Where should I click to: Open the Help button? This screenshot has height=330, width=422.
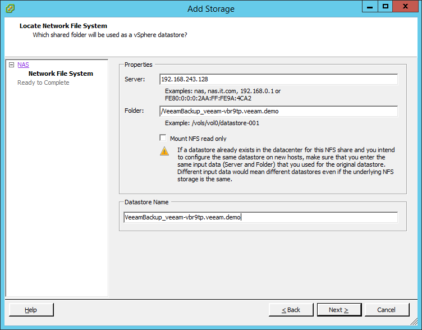click(31, 310)
